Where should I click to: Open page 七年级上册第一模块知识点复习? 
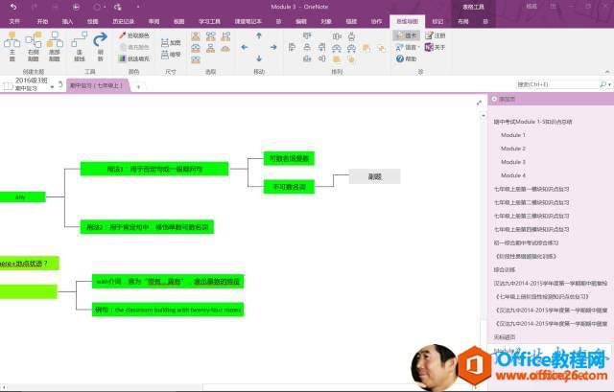pos(531,189)
